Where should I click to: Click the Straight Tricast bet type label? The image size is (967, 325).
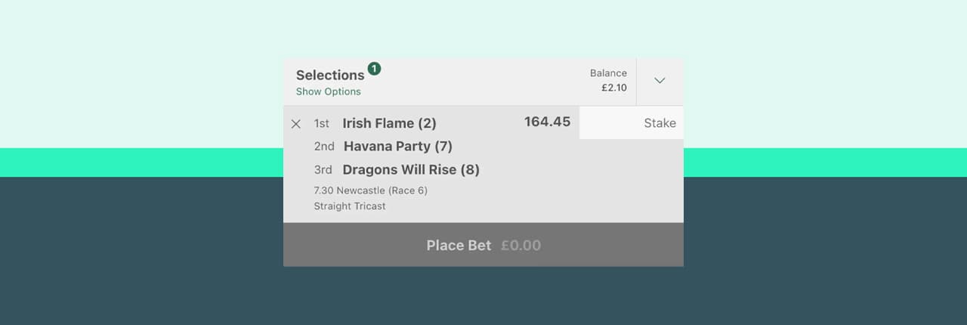click(x=350, y=206)
